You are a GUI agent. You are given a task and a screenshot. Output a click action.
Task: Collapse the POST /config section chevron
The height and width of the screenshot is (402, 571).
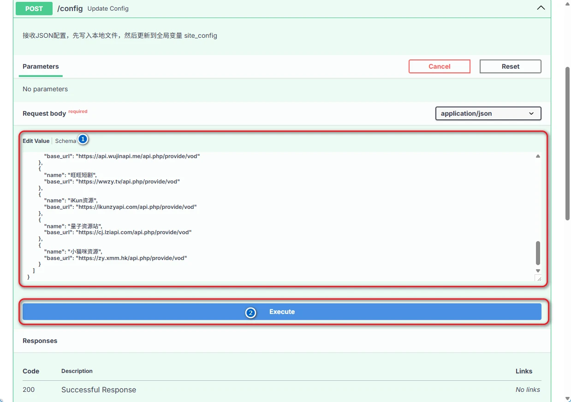point(541,8)
